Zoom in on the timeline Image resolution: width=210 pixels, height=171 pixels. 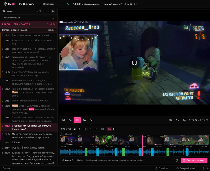(74, 129)
